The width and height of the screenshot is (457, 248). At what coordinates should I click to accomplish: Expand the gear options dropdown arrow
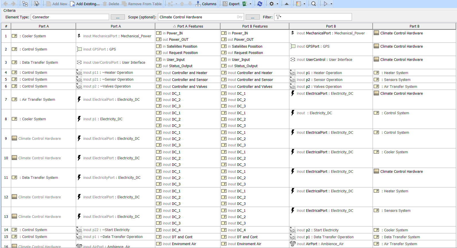277,4
